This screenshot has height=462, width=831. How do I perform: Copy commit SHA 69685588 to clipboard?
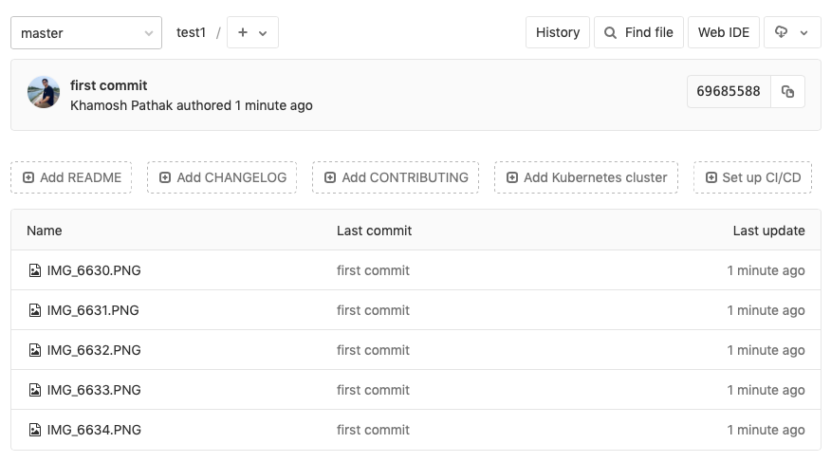(x=787, y=92)
